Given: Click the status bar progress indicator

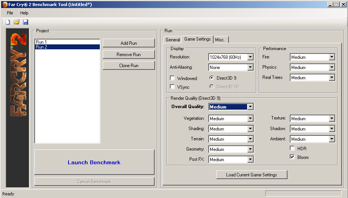Looking at the screenshot, I should pyautogui.click(x=303, y=193).
